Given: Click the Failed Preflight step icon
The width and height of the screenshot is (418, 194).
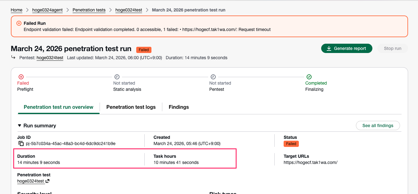Looking at the screenshot, I should [x=21, y=77].
